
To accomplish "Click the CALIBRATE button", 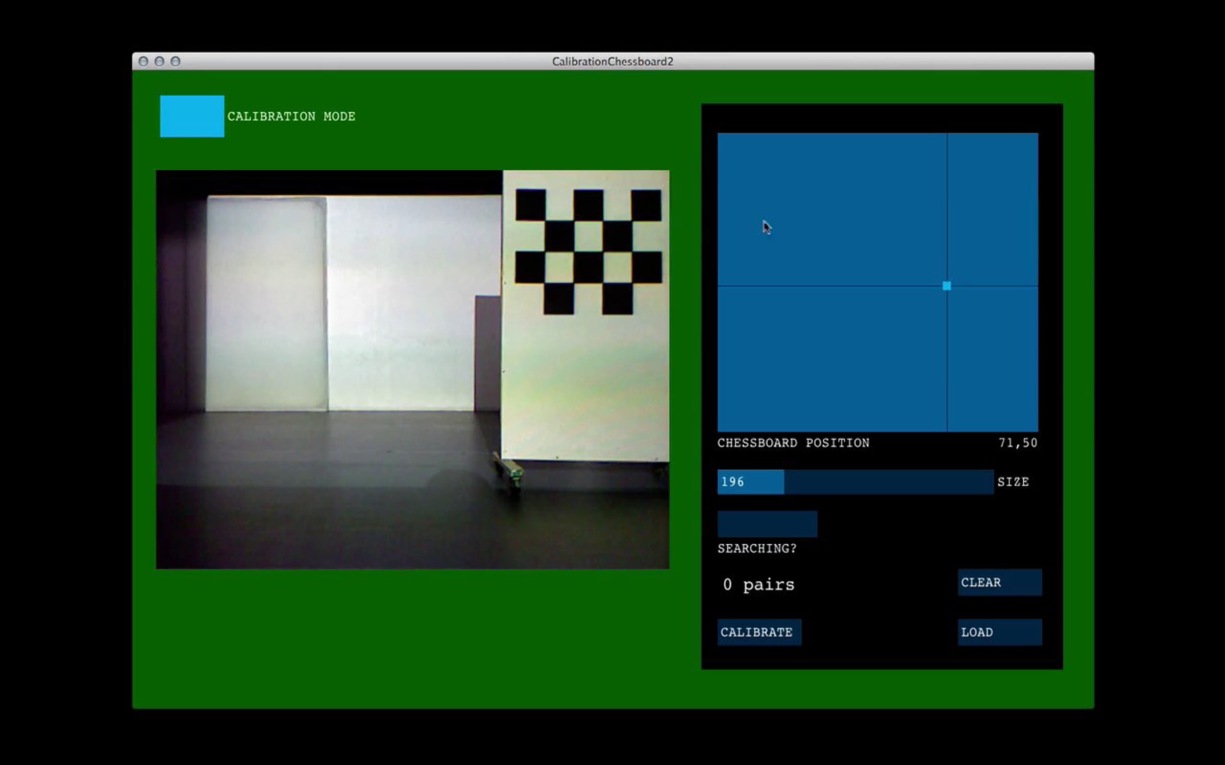I will tap(759, 632).
